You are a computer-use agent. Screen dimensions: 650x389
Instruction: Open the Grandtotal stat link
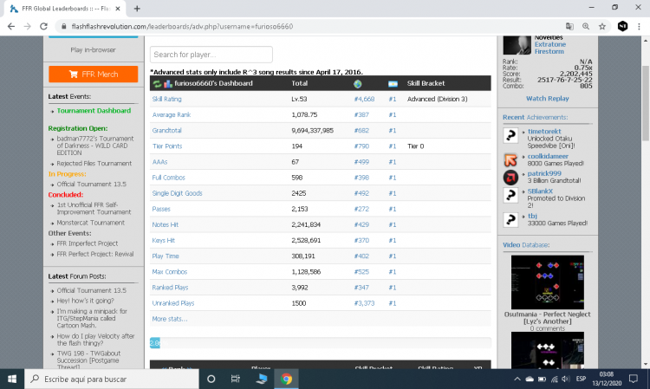[x=166, y=131]
